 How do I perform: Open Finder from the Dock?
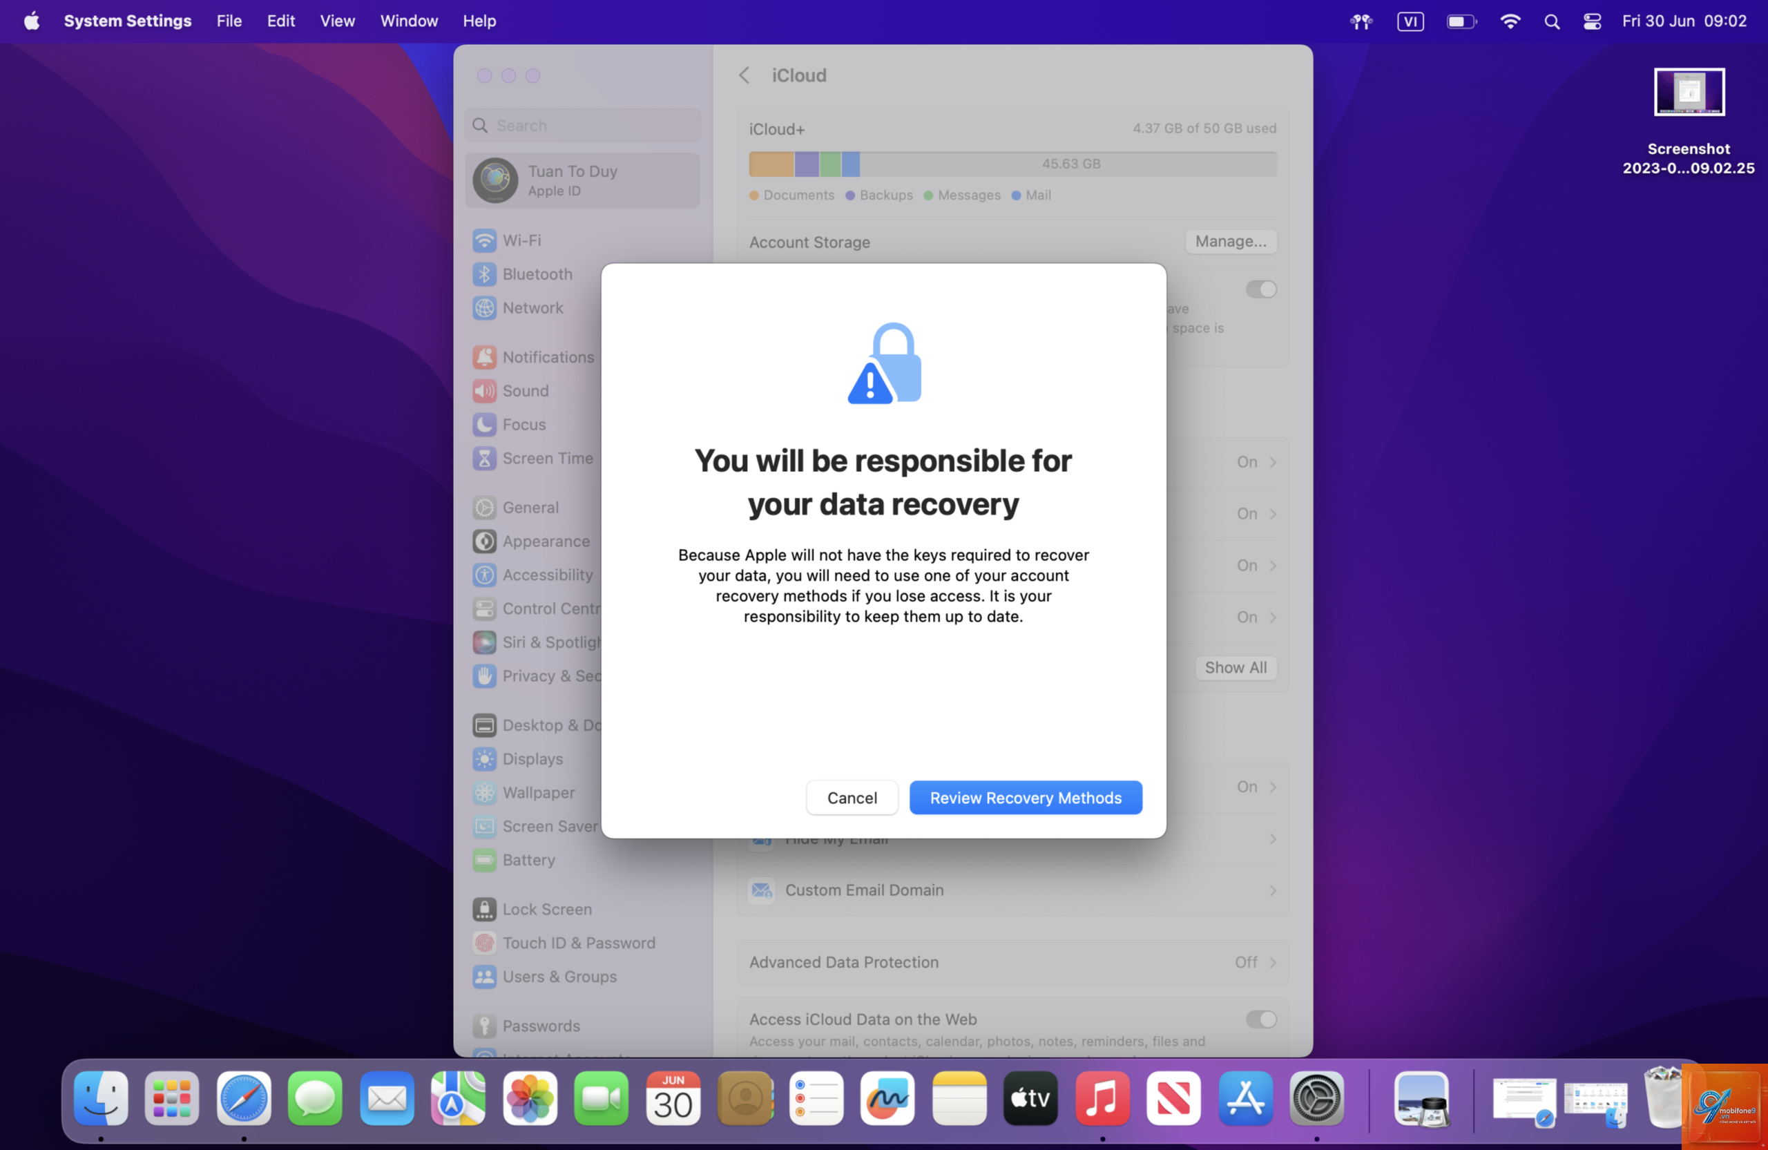tap(101, 1098)
